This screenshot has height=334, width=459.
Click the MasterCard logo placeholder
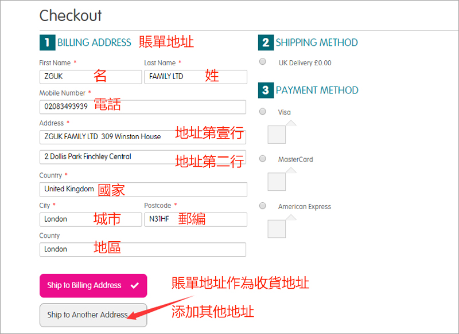tap(277, 181)
